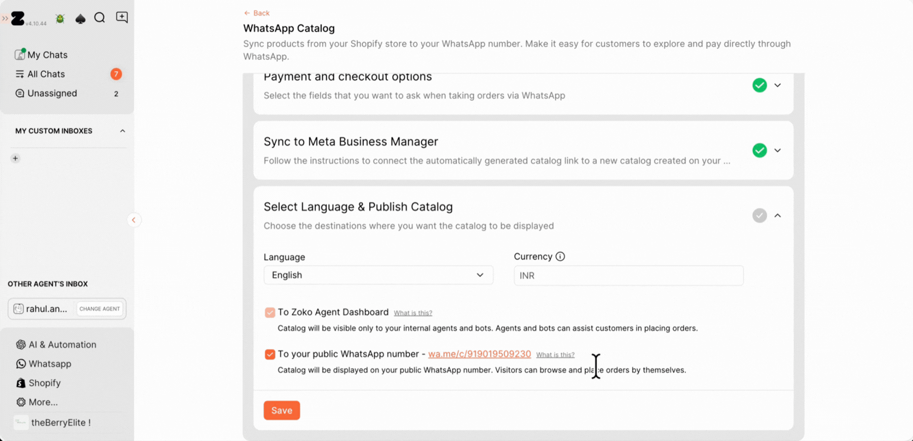Open the Language dropdown showing English
The image size is (913, 441).
click(378, 275)
